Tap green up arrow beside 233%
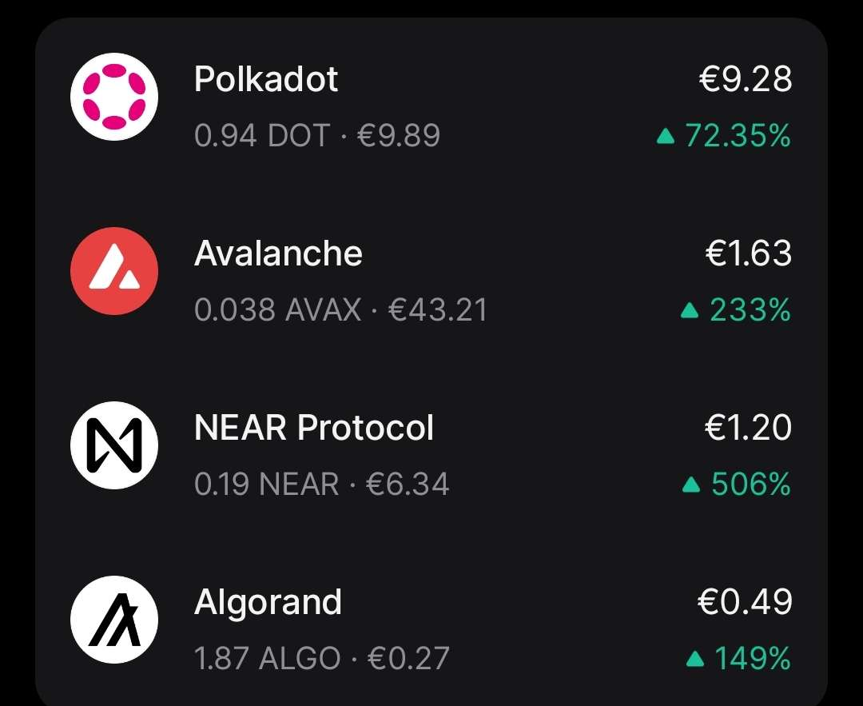 click(x=690, y=310)
